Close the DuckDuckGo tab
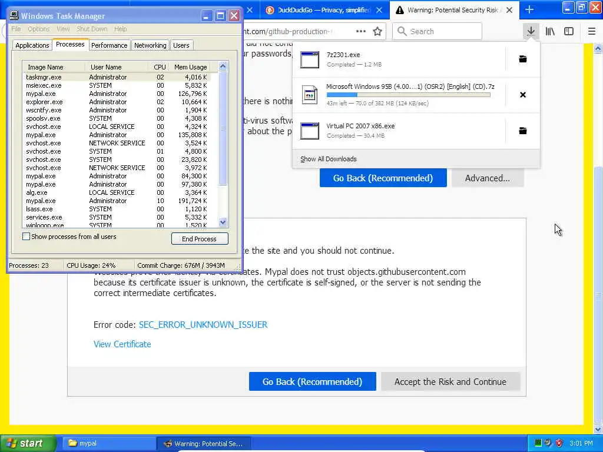Image resolution: width=603 pixels, height=452 pixels. click(x=379, y=10)
